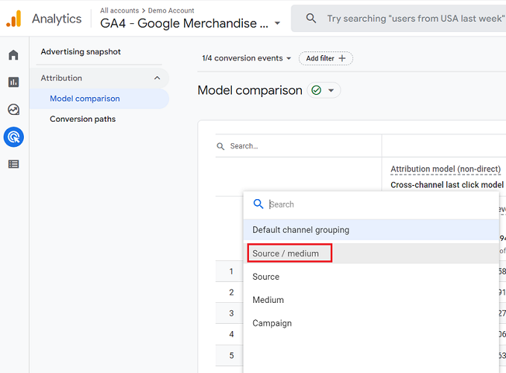Viewport: 506px width, 373px height.
Task: Click All accounts breadcrumb link
Action: (x=119, y=10)
